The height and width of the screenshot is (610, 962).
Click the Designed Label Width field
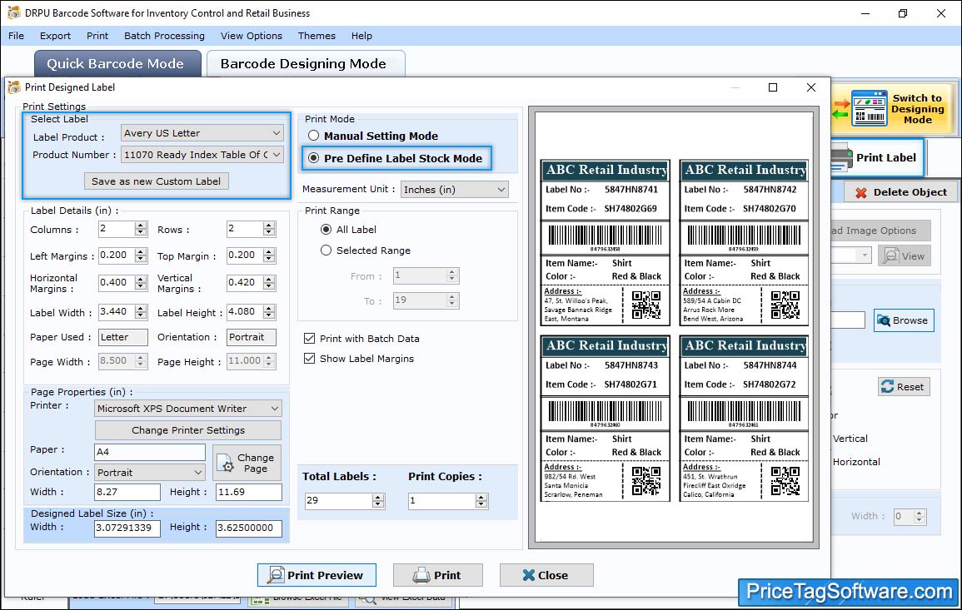pos(127,528)
